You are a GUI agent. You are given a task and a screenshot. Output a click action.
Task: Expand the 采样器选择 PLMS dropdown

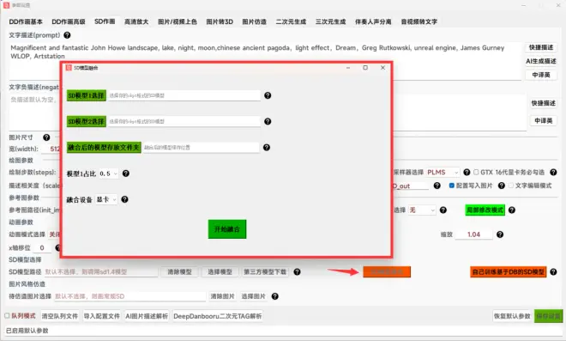[443, 173]
